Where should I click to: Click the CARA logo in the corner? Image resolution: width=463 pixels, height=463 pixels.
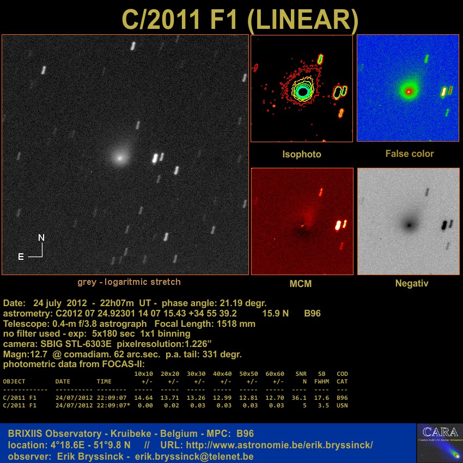click(439, 442)
